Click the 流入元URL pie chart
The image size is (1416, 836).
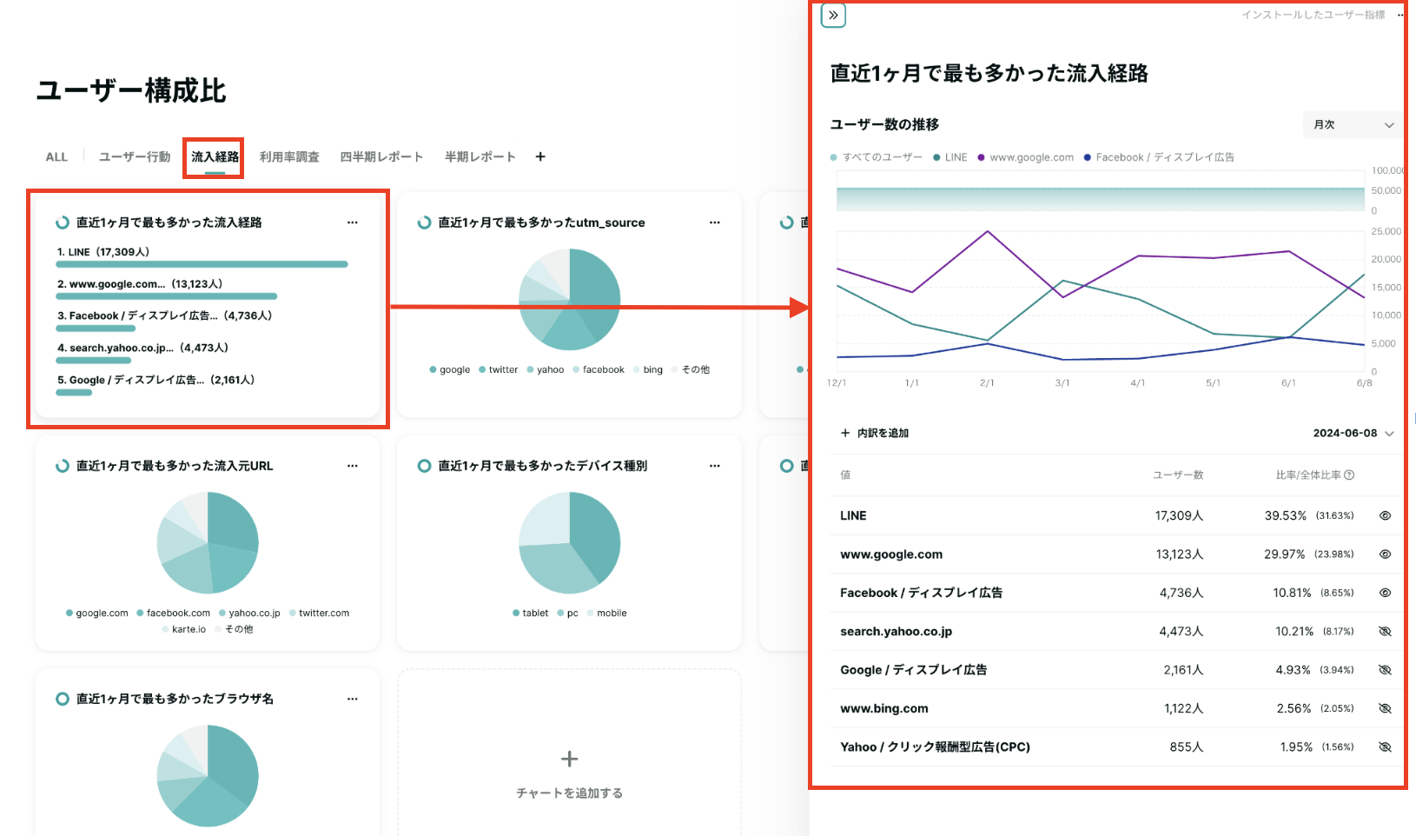click(208, 543)
